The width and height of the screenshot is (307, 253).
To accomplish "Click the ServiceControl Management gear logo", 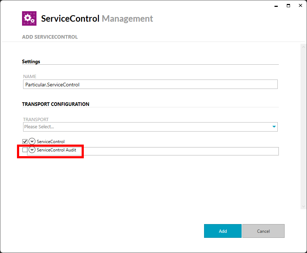I will pos(29,18).
